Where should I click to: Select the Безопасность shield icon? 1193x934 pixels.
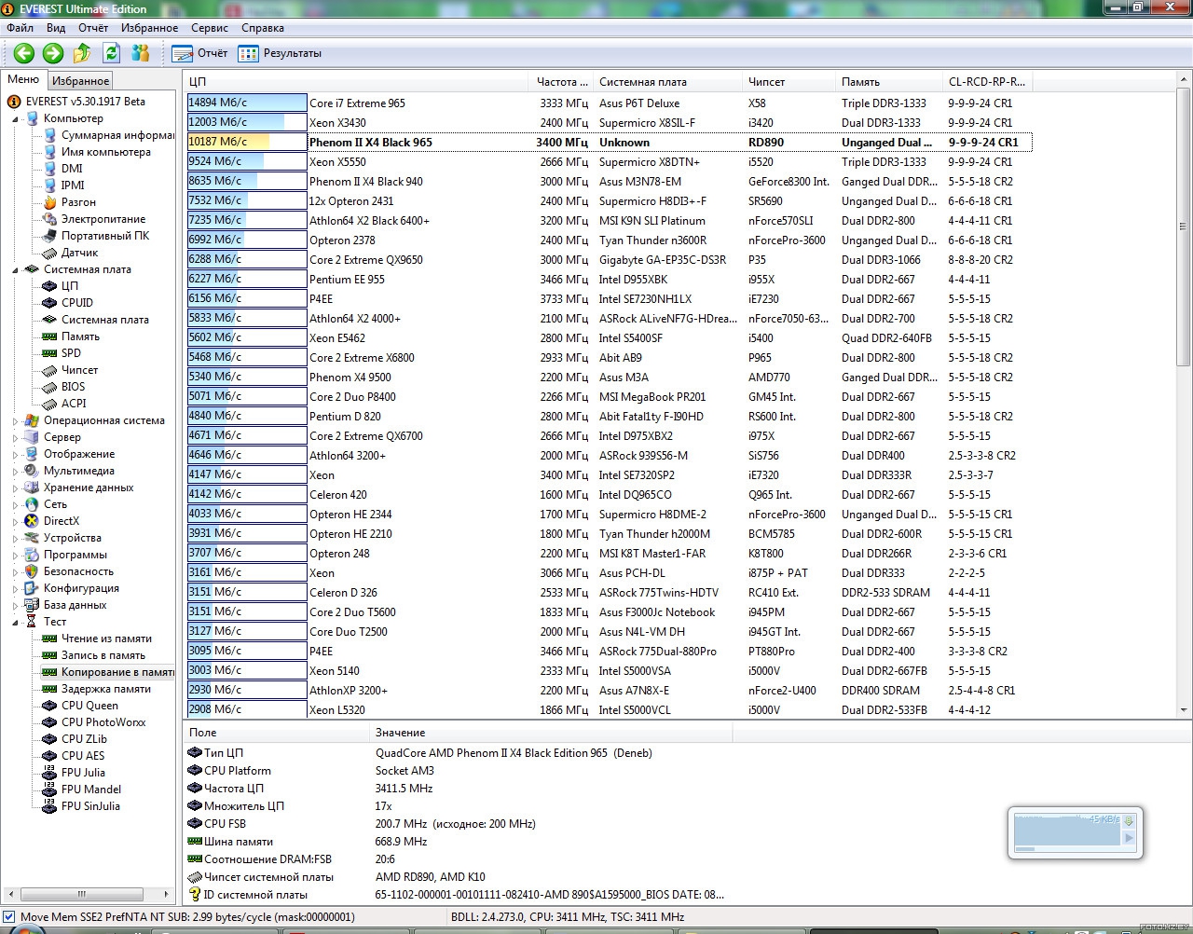point(33,571)
